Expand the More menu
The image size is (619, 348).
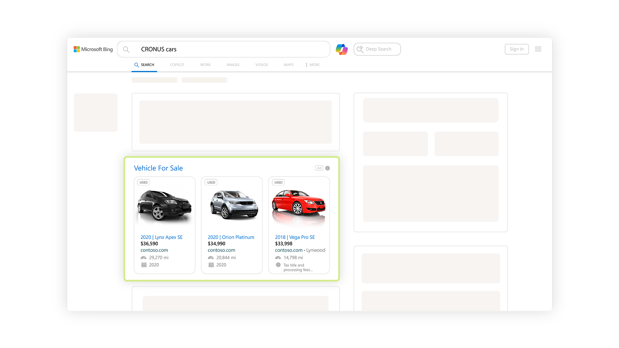[x=312, y=65]
